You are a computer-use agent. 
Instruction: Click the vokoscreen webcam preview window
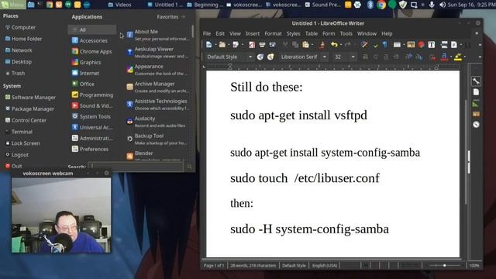coord(61,215)
